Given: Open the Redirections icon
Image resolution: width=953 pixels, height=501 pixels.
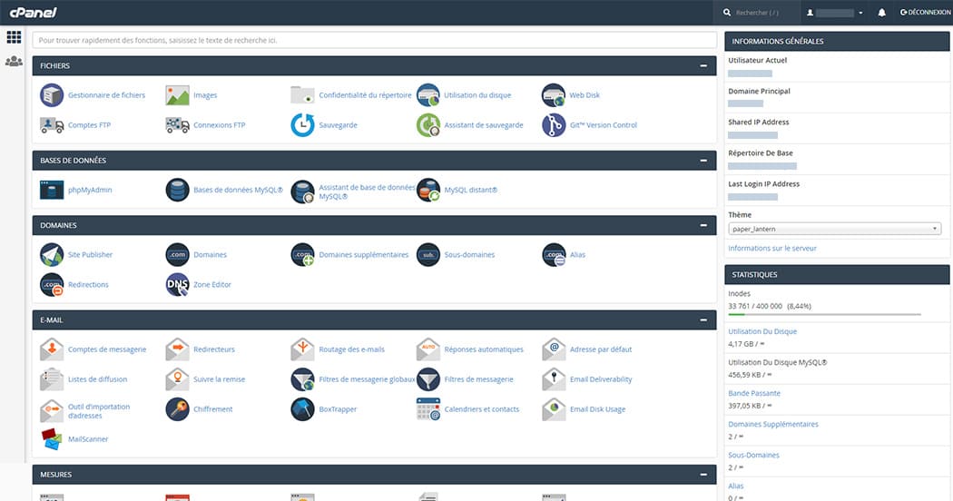Looking at the screenshot, I should click(x=52, y=285).
